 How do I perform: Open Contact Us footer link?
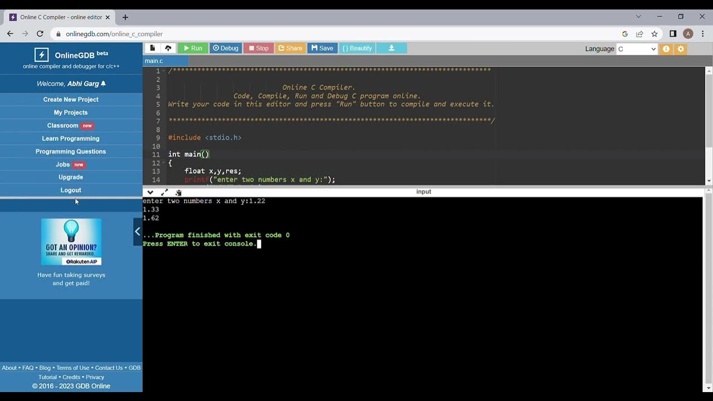(x=109, y=368)
